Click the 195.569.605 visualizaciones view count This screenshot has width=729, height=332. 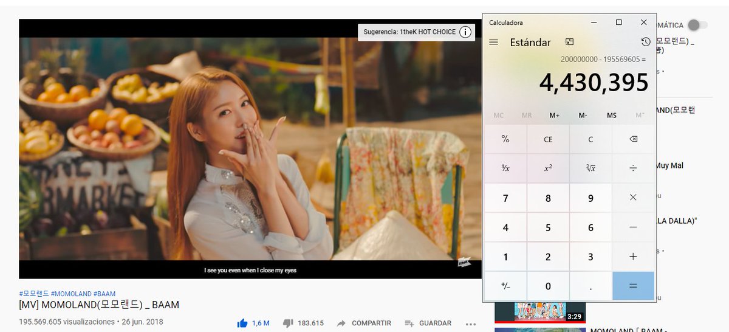click(x=67, y=322)
